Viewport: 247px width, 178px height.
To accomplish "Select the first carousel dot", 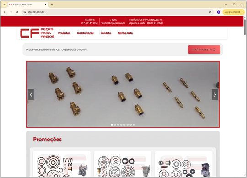I will click(x=112, y=125).
